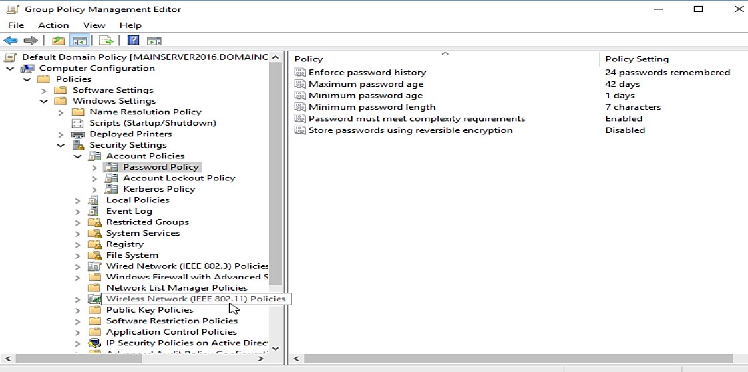Sort by the Policy Setting column header
Screen dimensions: 748x372
coord(637,59)
